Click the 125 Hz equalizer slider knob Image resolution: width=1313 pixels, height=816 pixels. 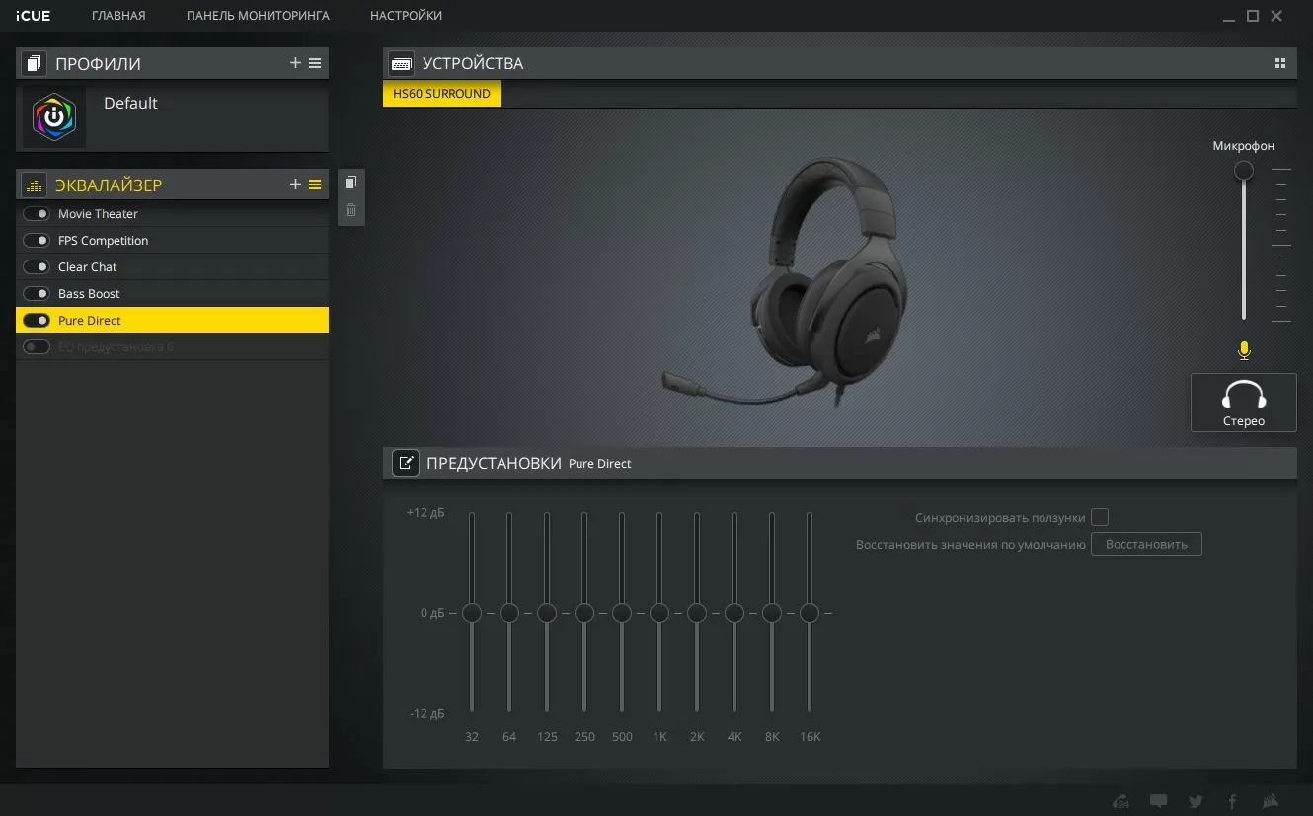tap(547, 613)
